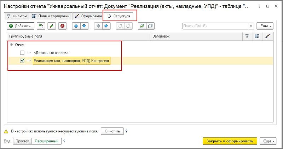Click the Заголовок column header

[x=196, y=36]
